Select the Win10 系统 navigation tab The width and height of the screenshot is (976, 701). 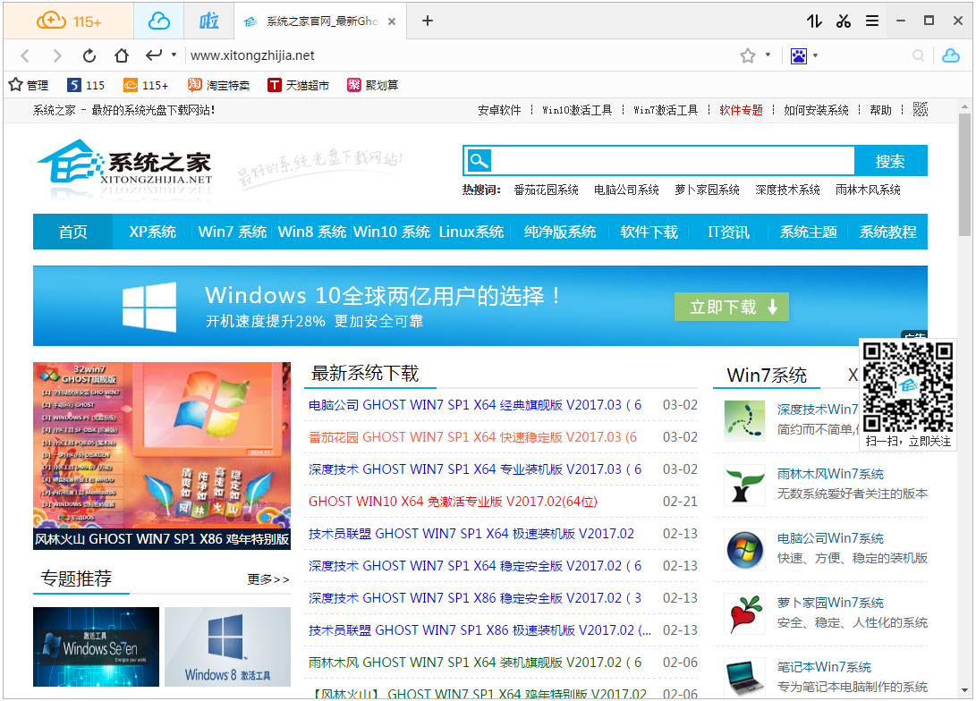[x=392, y=232]
